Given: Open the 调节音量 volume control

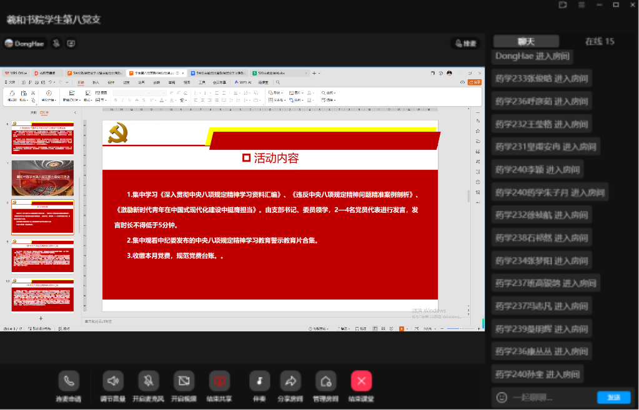Looking at the screenshot, I should pyautogui.click(x=112, y=381).
